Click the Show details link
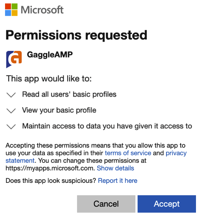The height and width of the screenshot is (215, 200). (x=115, y=168)
